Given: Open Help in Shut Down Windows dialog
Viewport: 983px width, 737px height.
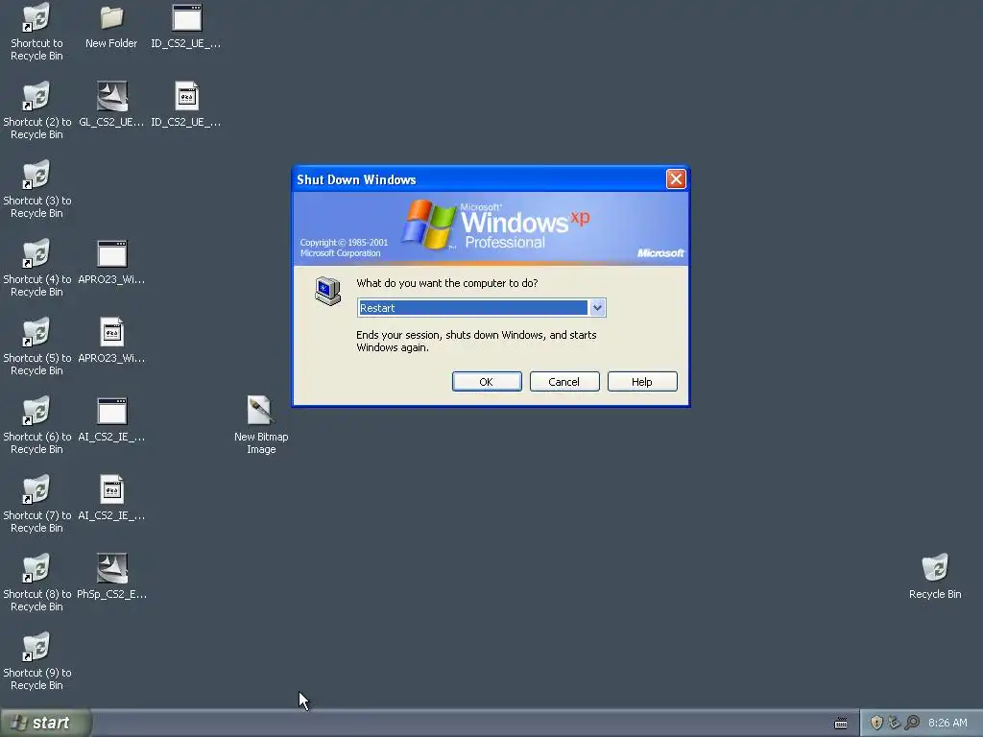Looking at the screenshot, I should coord(642,382).
